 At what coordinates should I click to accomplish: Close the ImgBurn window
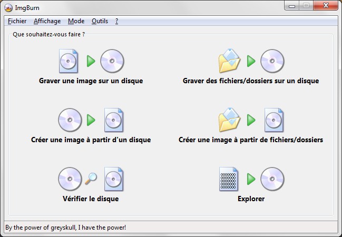pos(326,5)
